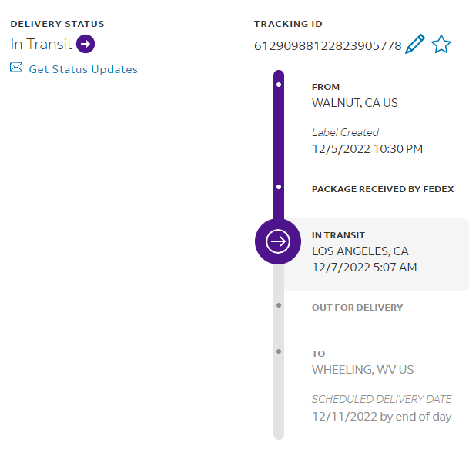Click the large In Transit circle arrow icon
The height and width of the screenshot is (449, 469).
(278, 241)
